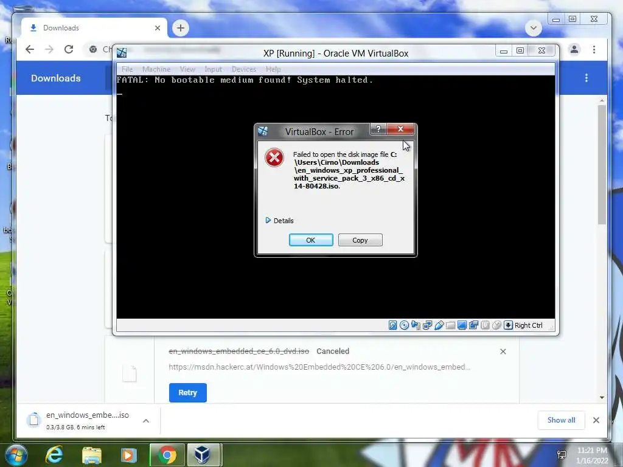Click the Right Ctrl host key label

click(x=529, y=325)
